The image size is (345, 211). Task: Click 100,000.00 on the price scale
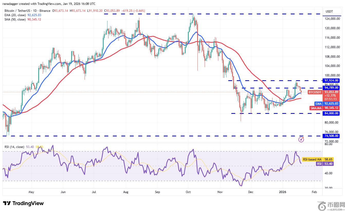coord(332,75)
